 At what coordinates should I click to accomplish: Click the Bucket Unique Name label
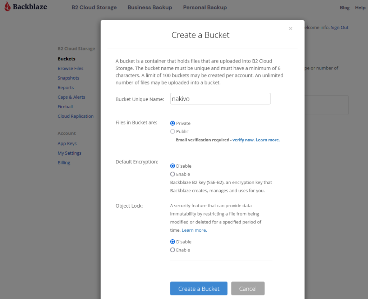coord(140,99)
